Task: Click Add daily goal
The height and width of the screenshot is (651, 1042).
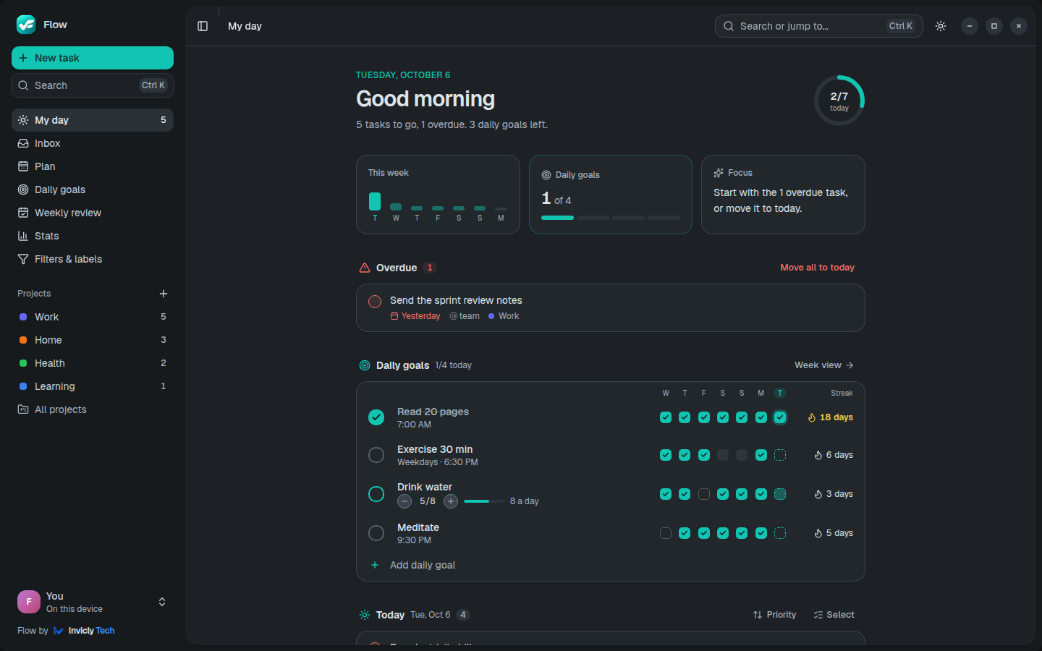Action: point(423,565)
